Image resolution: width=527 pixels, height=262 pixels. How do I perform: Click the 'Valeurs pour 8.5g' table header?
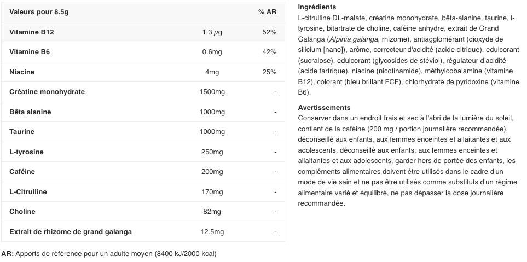pyautogui.click(x=39, y=12)
